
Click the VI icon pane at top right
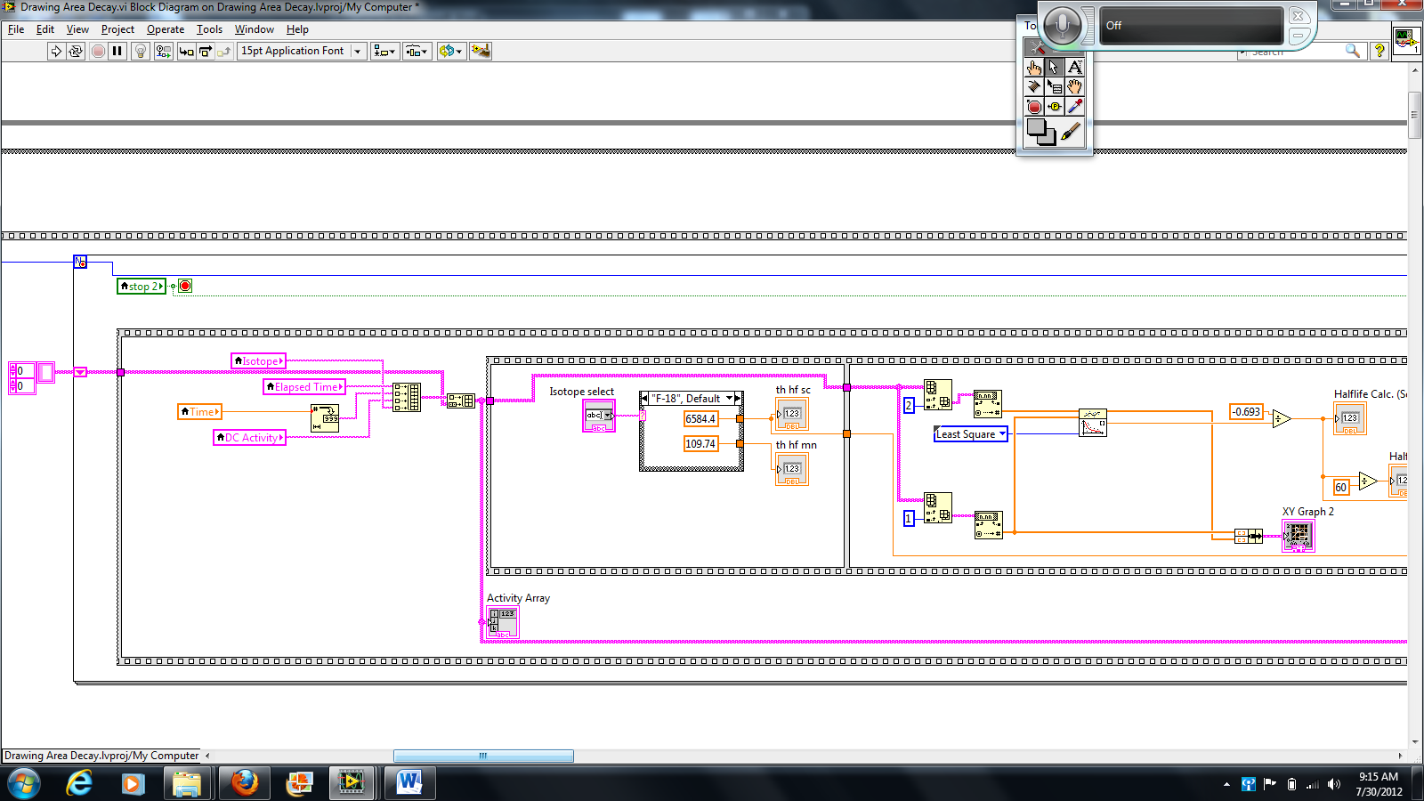tap(1406, 40)
